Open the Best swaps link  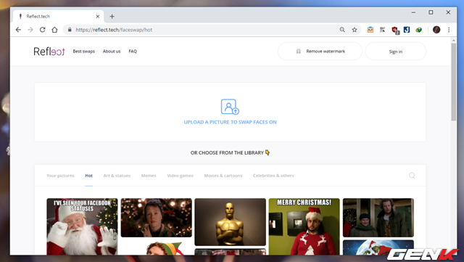point(84,52)
